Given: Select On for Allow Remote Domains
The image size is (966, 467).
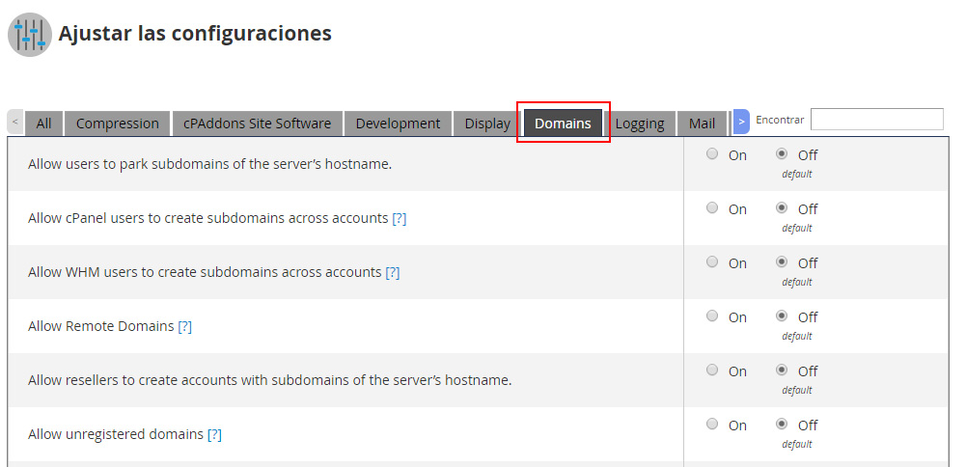Looking at the screenshot, I should [x=712, y=316].
